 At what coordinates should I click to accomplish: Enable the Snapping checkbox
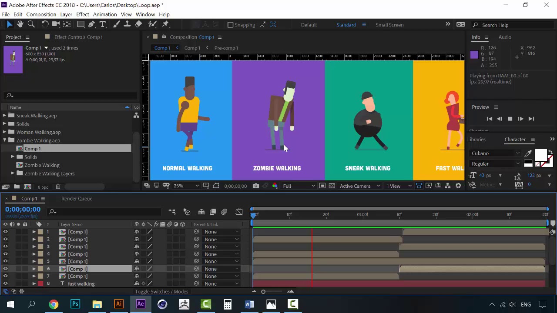point(231,25)
